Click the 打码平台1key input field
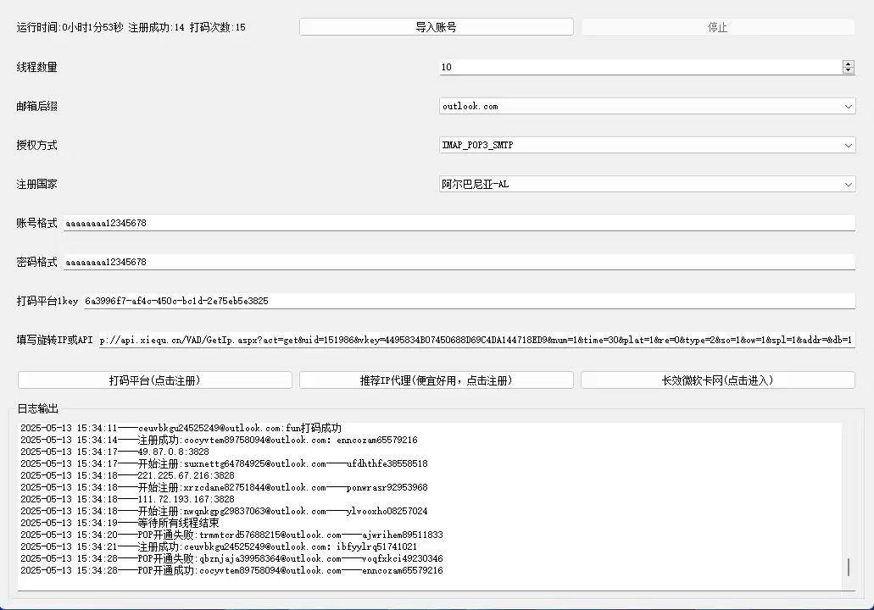This screenshot has height=610, width=874. coord(470,301)
